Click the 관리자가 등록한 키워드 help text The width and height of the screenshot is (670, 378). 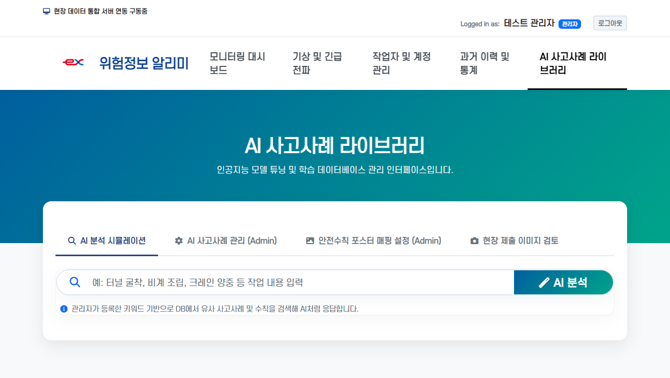coord(215,309)
